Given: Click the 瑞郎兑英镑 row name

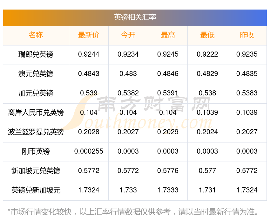Looking at the screenshot, I should 36,54.
